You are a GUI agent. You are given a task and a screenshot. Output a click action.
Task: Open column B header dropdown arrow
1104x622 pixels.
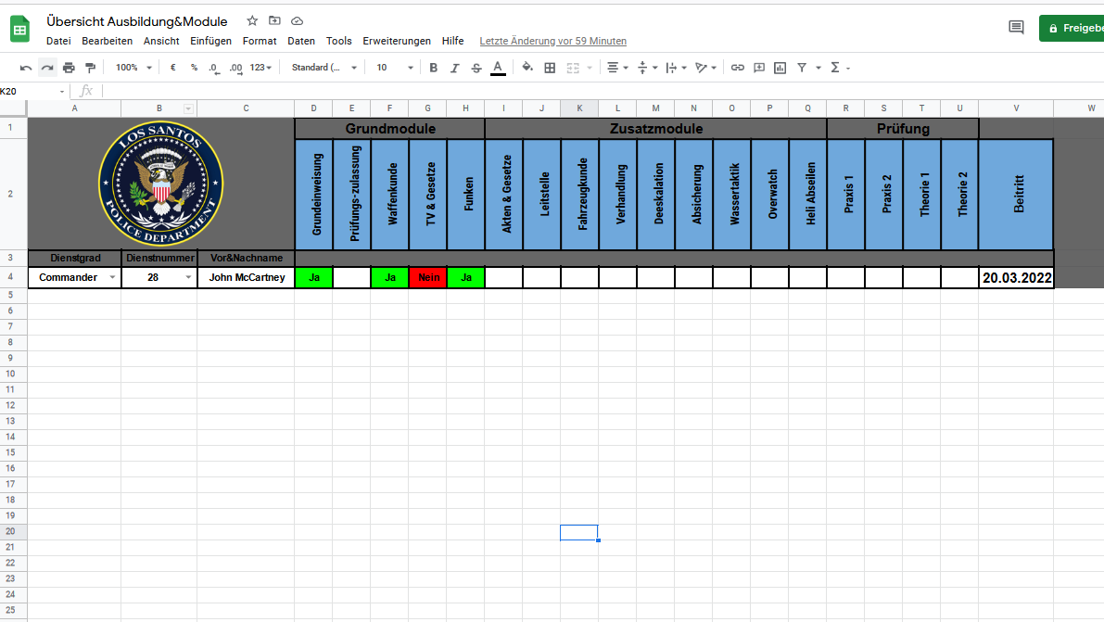coord(188,108)
